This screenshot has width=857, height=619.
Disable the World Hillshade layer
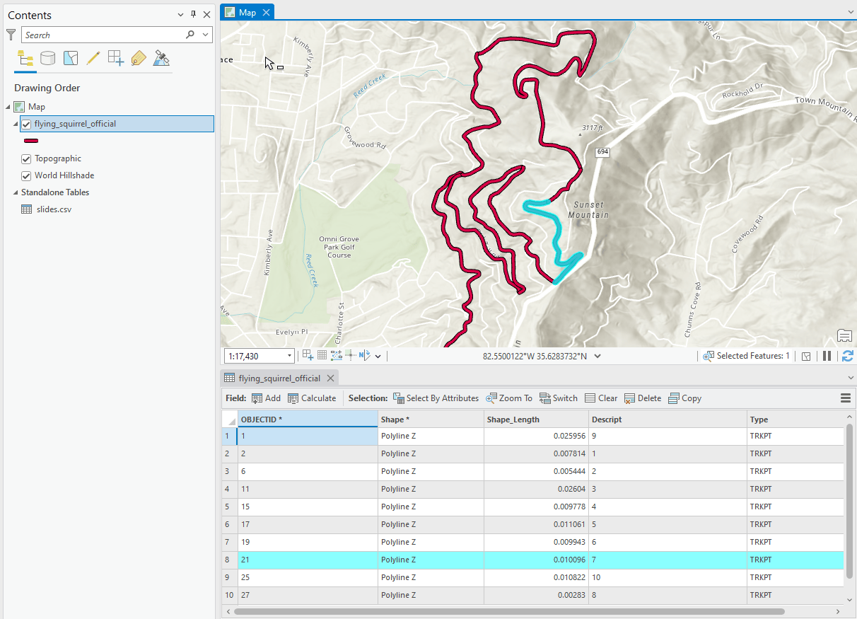26,175
